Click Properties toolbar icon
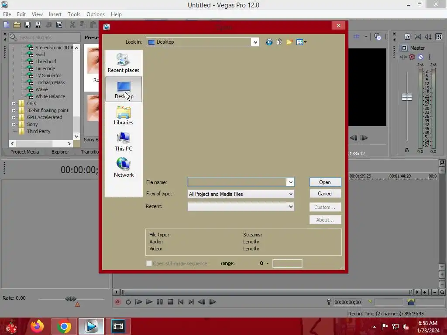The height and width of the screenshot is (335, 447). [59, 25]
